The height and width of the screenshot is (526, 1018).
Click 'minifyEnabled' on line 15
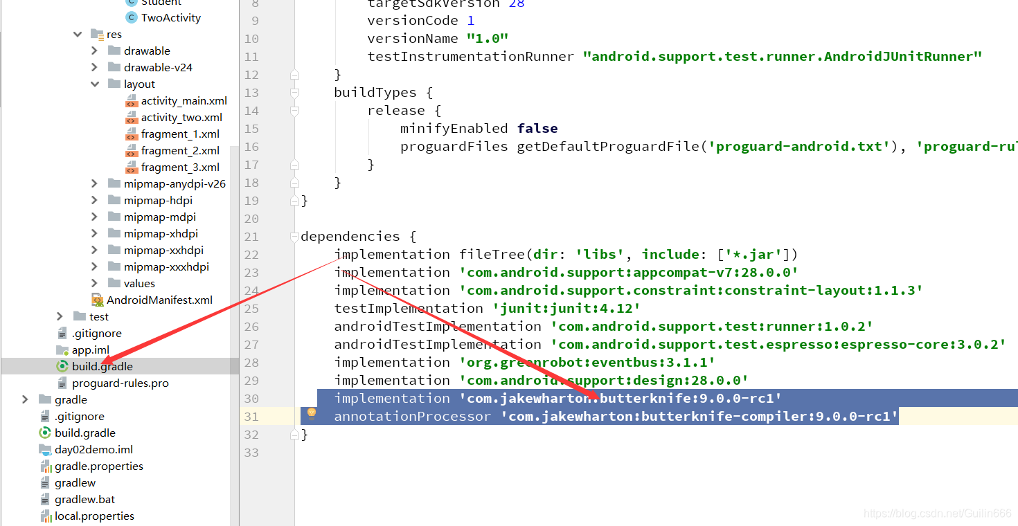[454, 129]
